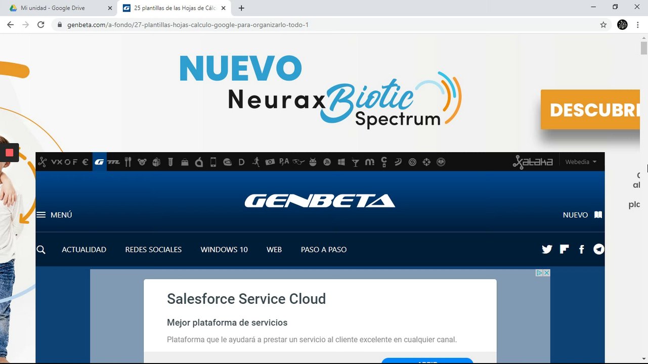Open Genbeta's Twitter profile icon

coord(547,249)
